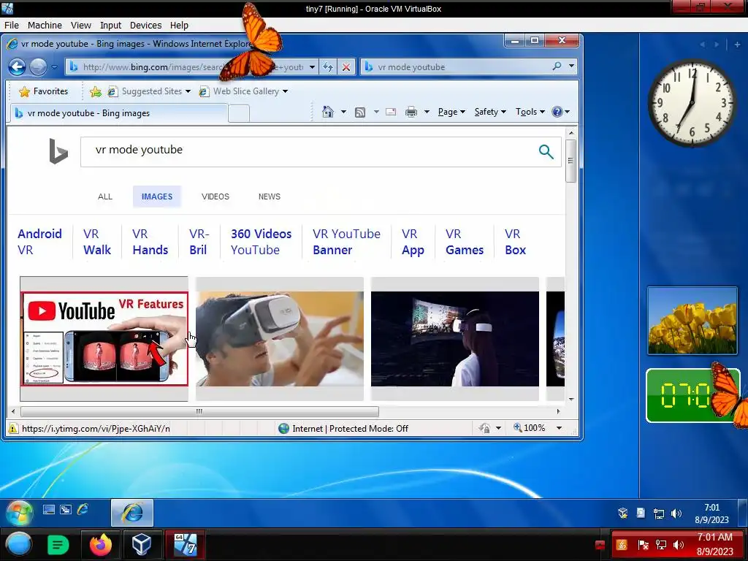Image resolution: width=748 pixels, height=561 pixels.
Task: Open the Home page icon
Action: tap(328, 112)
